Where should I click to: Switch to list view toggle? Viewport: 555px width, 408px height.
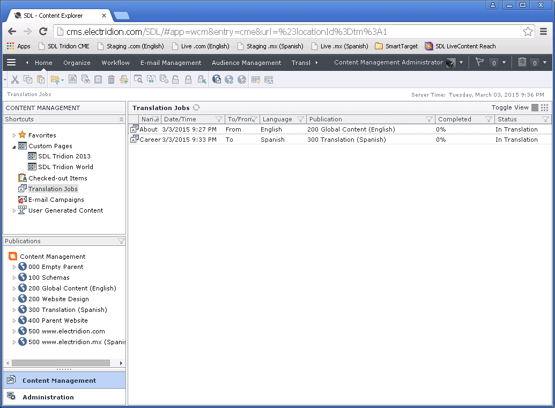click(535, 108)
